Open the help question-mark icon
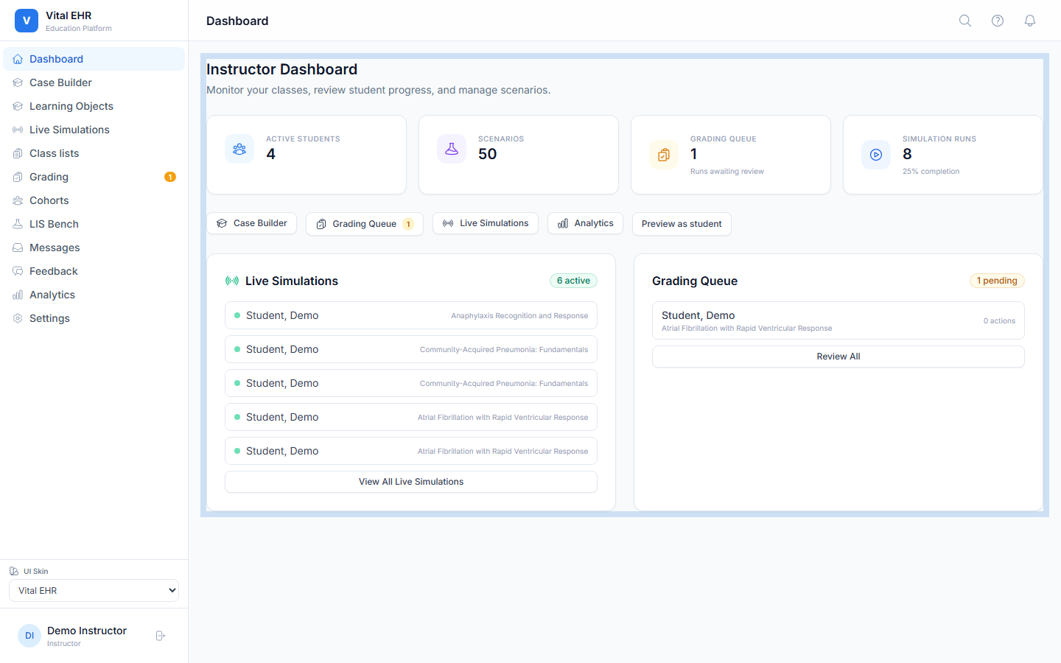Screen dimensions: 1061x663 tap(998, 21)
